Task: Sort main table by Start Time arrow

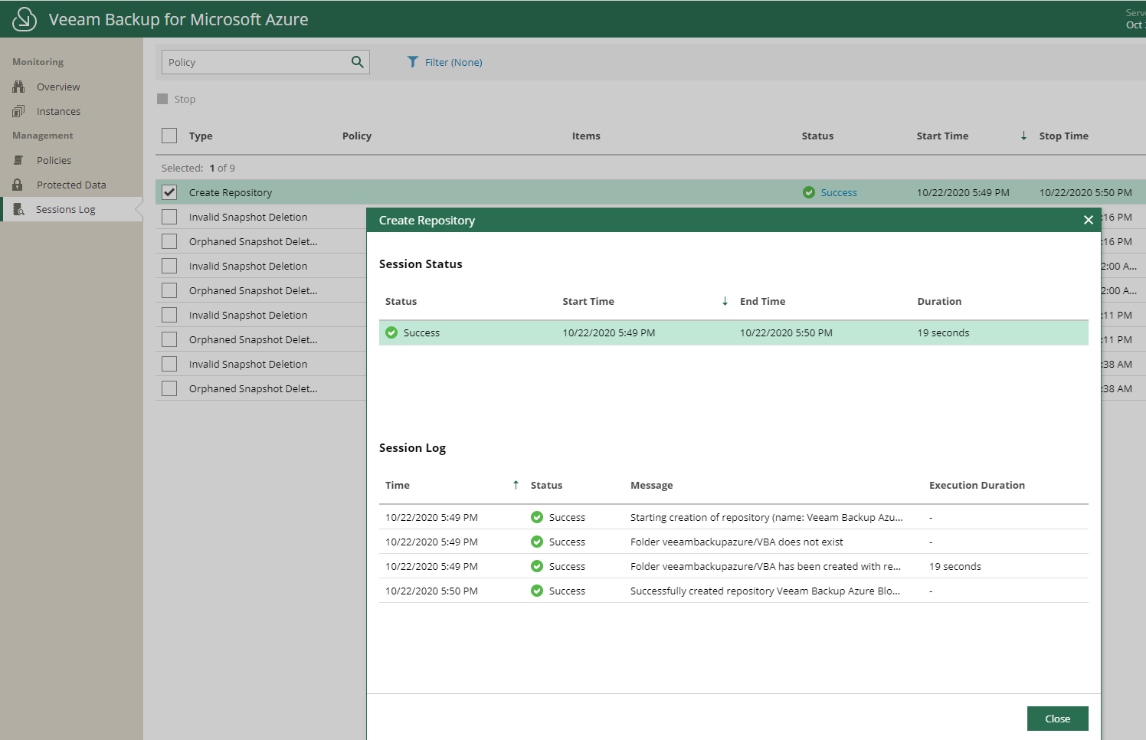Action: tap(1023, 136)
